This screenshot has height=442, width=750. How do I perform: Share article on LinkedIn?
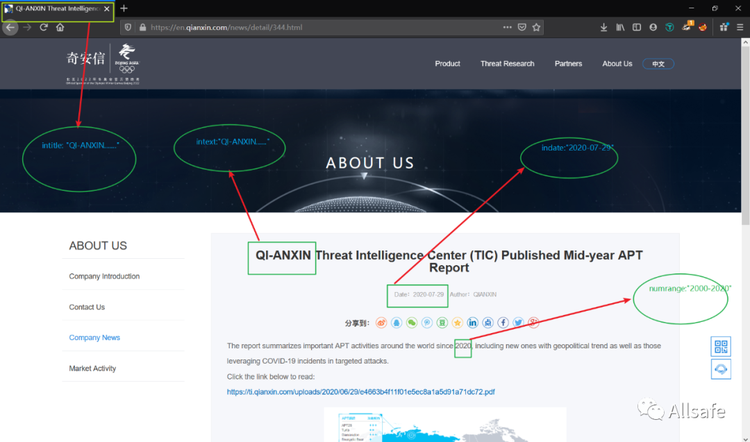(x=473, y=323)
